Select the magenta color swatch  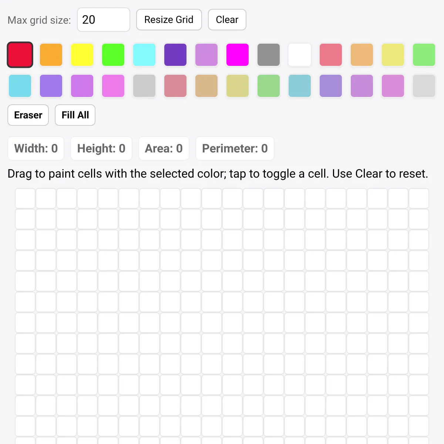pos(238,55)
